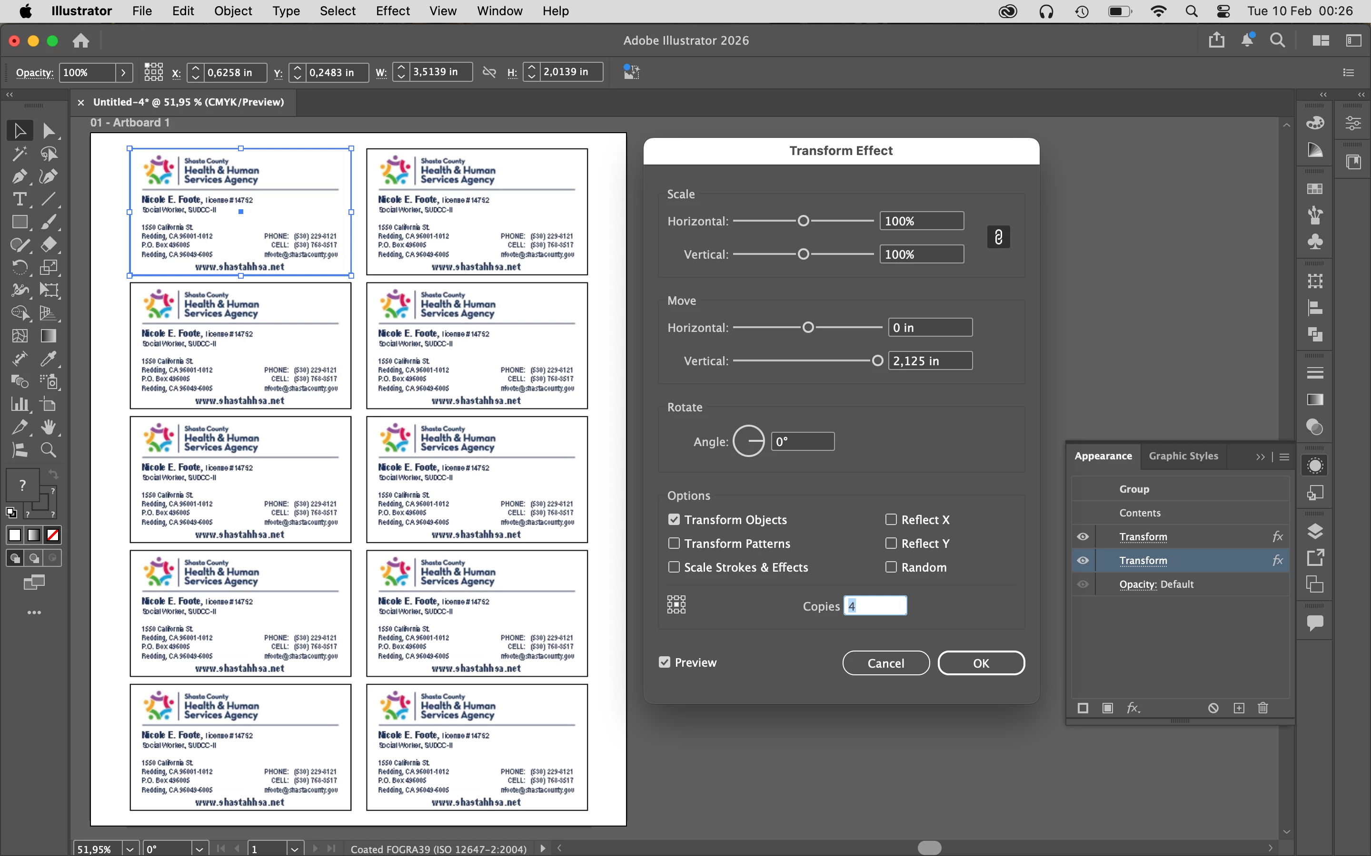Select the Eyedropper tool

pos(49,359)
